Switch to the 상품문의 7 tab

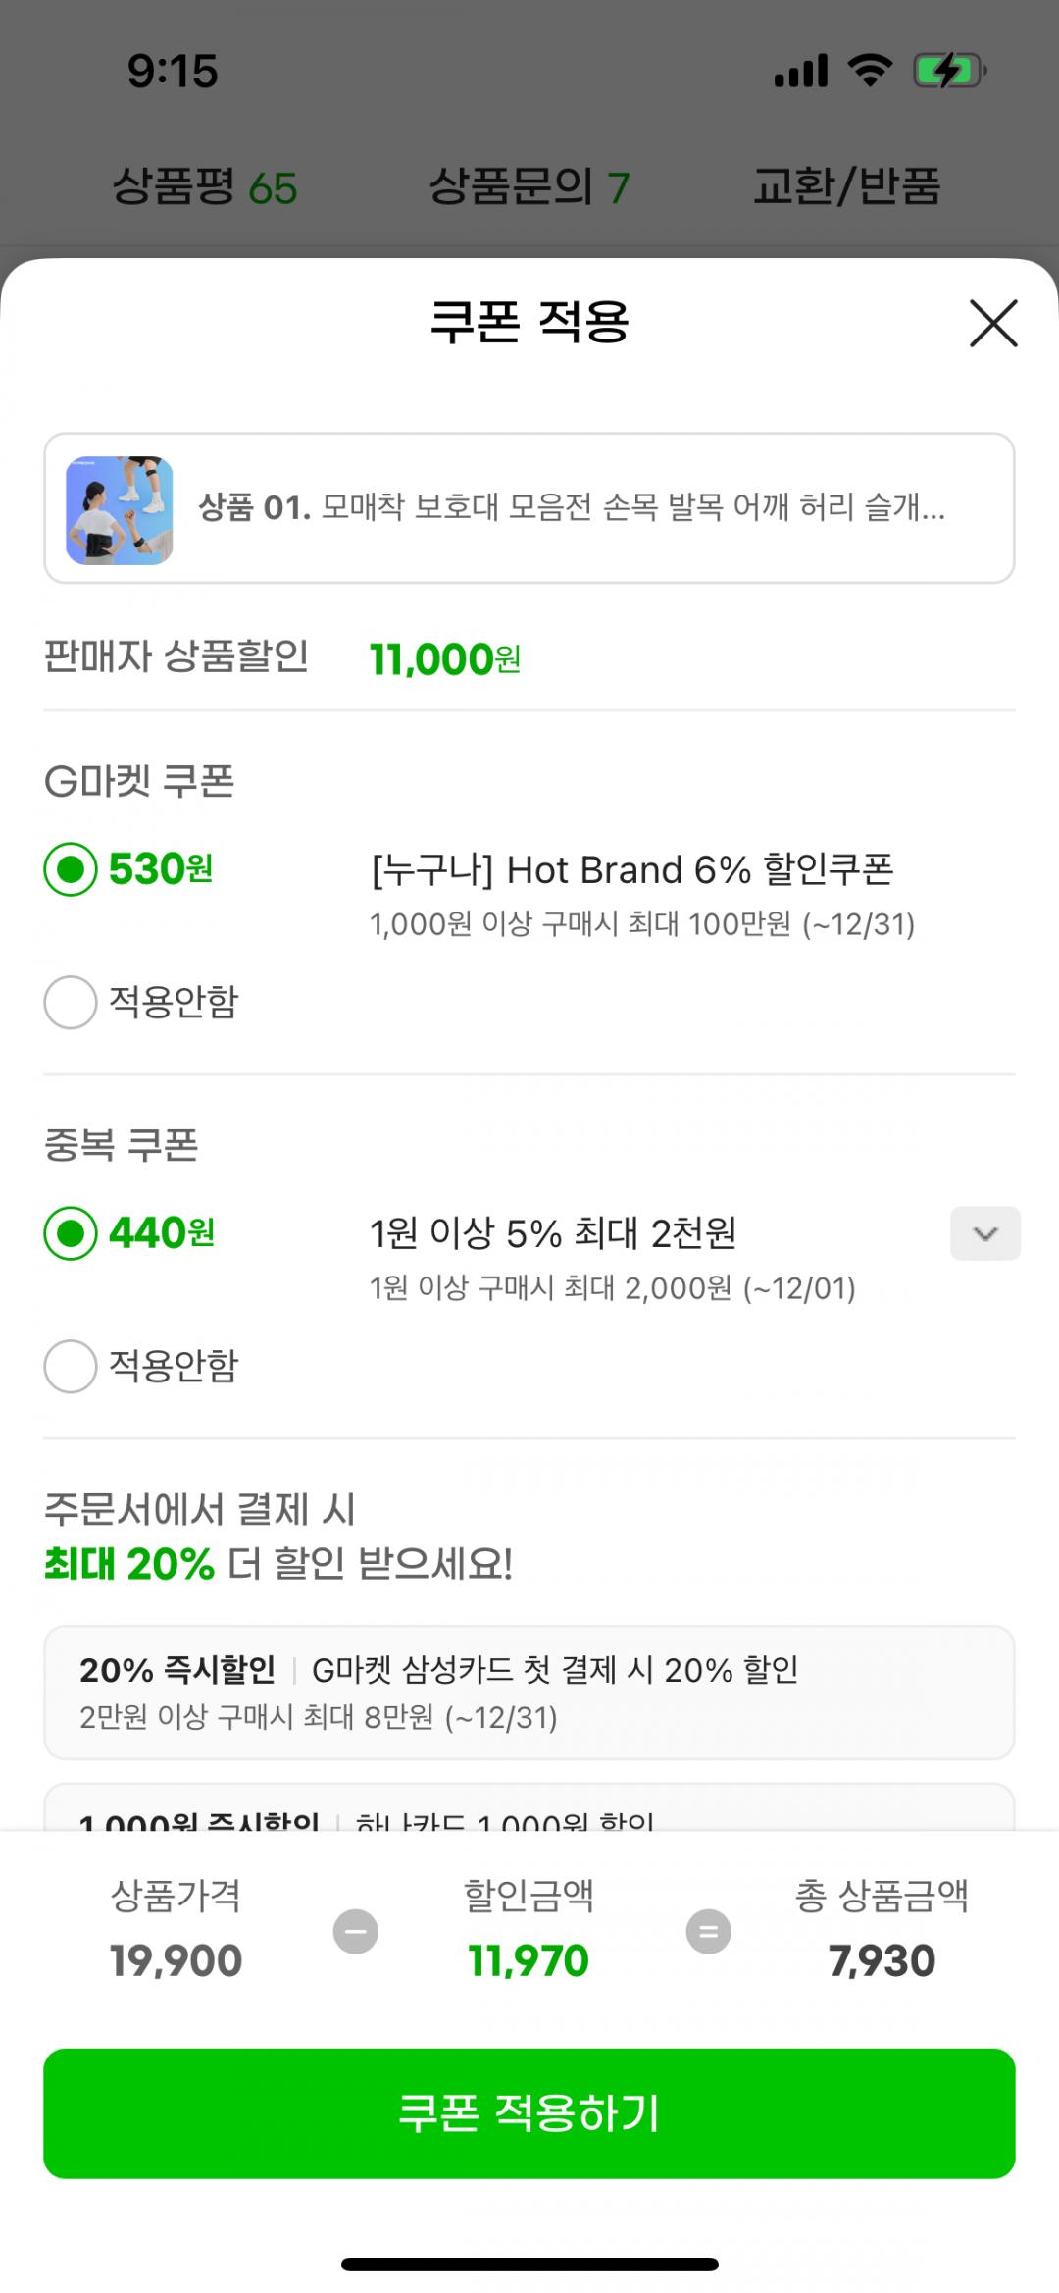click(x=529, y=186)
